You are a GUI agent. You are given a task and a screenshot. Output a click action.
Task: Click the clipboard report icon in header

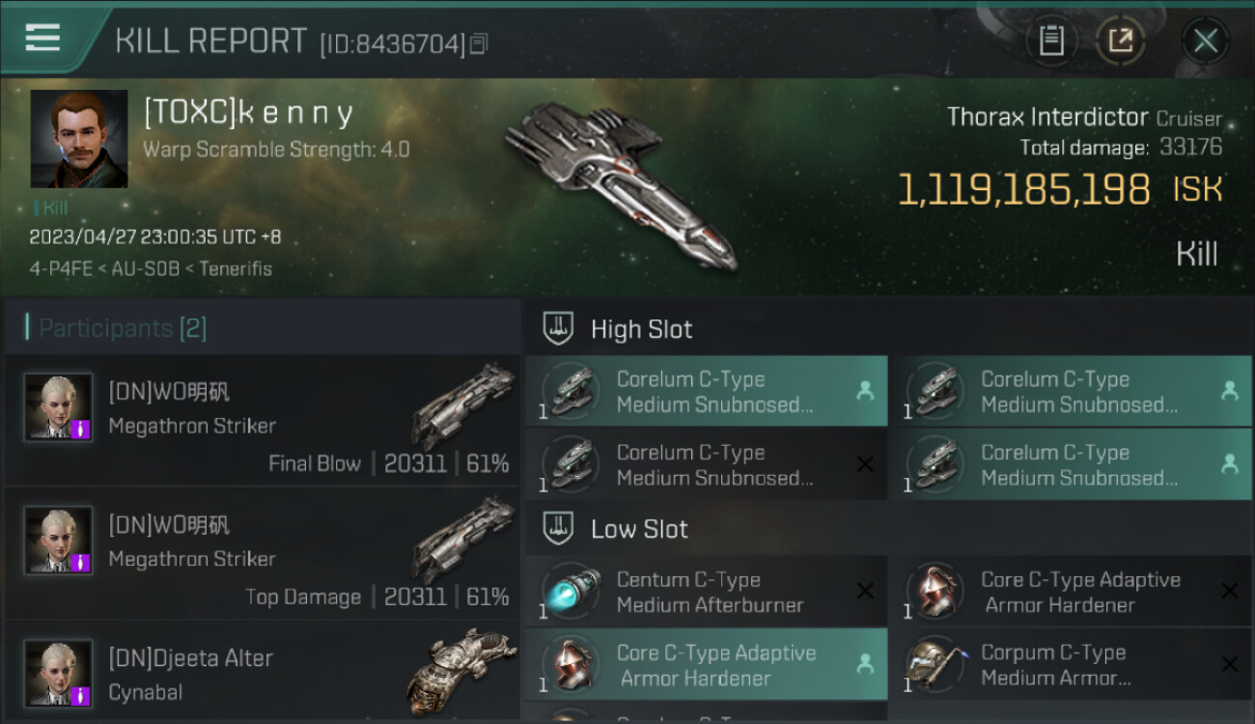click(x=1051, y=41)
